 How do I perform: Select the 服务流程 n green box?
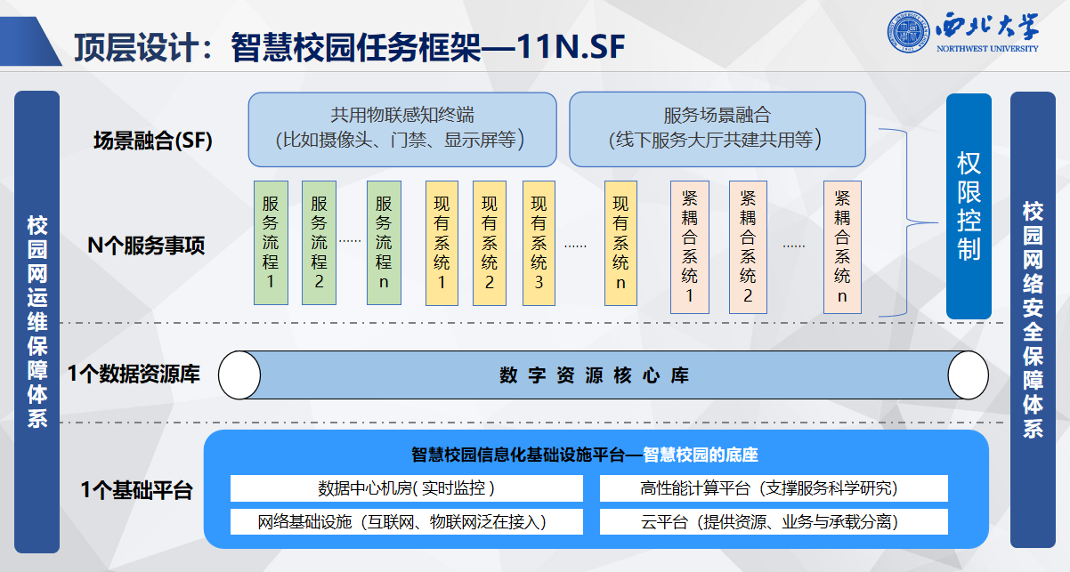(384, 243)
